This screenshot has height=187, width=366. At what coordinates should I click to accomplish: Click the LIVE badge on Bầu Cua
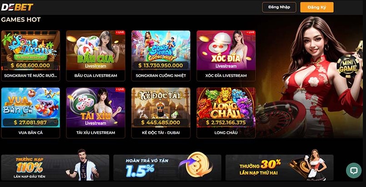click(x=120, y=33)
